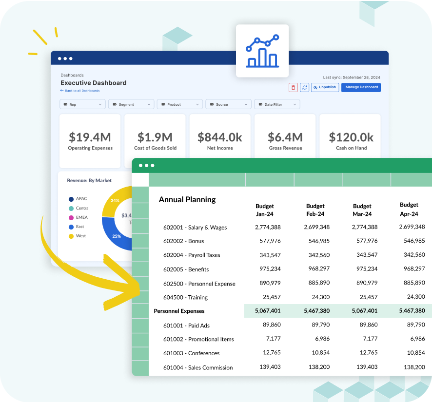Viewport: 432px width, 402px height.
Task: Click the blue 25% donut chart segment
Action: pyautogui.click(x=116, y=235)
